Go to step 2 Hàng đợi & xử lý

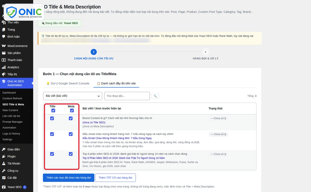point(206,55)
